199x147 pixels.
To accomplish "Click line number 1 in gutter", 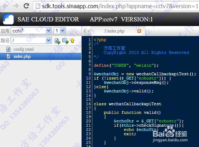I will [x=89, y=40].
